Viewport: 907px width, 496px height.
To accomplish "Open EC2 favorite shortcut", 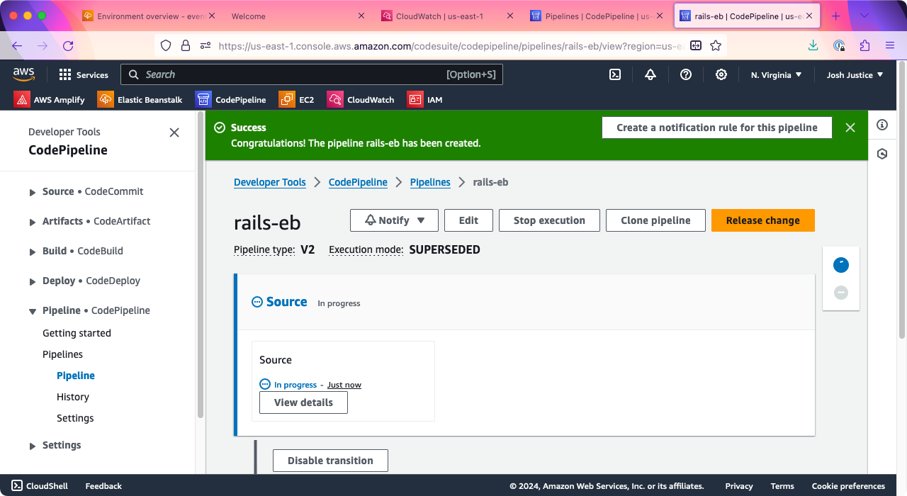I will tap(297, 99).
